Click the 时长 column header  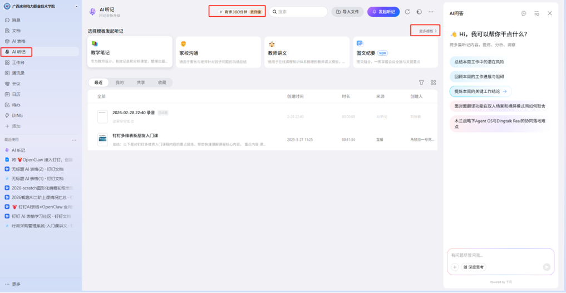coord(346,96)
